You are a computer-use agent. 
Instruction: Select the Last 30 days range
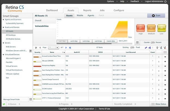74,41
